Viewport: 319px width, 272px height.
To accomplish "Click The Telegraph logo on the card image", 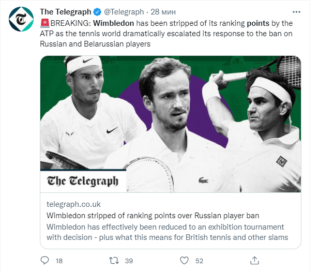I will point(83,181).
